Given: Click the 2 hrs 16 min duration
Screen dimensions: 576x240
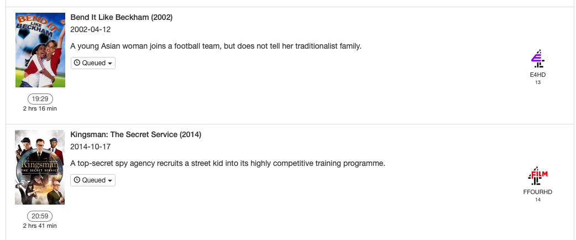Looking at the screenshot, I should tap(40, 108).
